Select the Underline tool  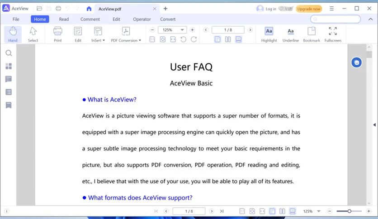(x=290, y=34)
